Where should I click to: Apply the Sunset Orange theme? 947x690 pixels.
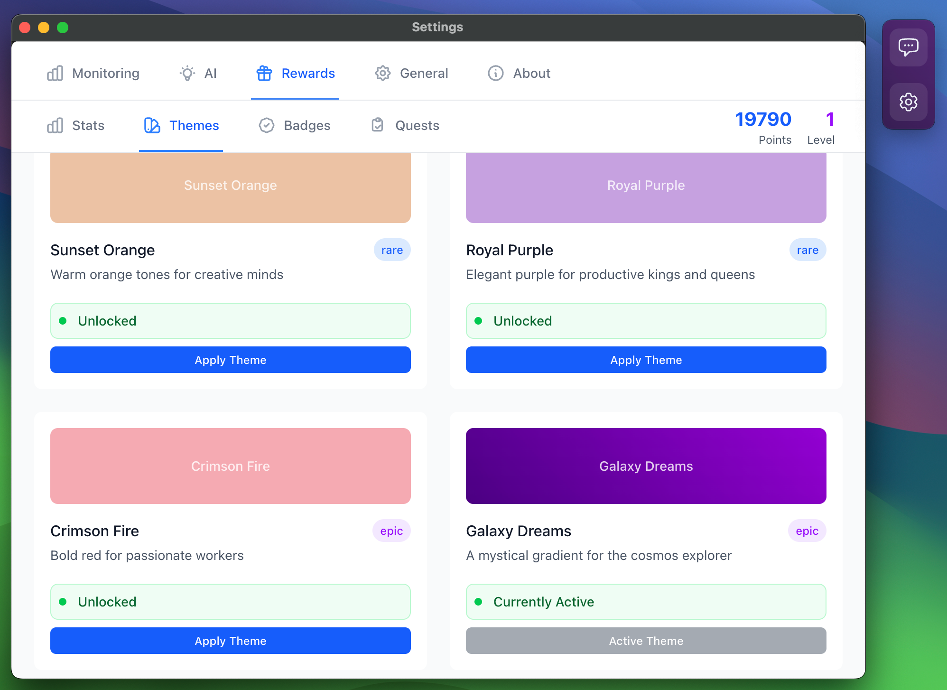point(231,360)
